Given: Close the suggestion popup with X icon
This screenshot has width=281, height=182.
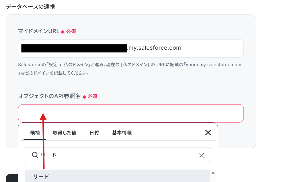Looking at the screenshot, I should pyautogui.click(x=208, y=133).
